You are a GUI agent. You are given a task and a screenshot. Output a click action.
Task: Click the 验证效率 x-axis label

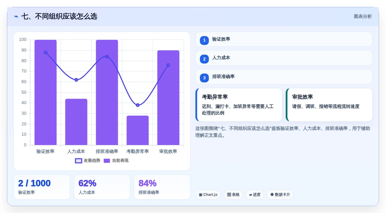(x=45, y=152)
